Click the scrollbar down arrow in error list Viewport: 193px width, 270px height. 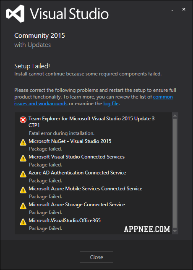pos(175,231)
